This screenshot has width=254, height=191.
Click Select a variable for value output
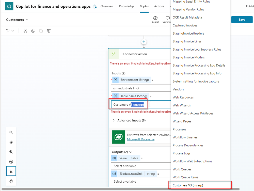pos(141,166)
